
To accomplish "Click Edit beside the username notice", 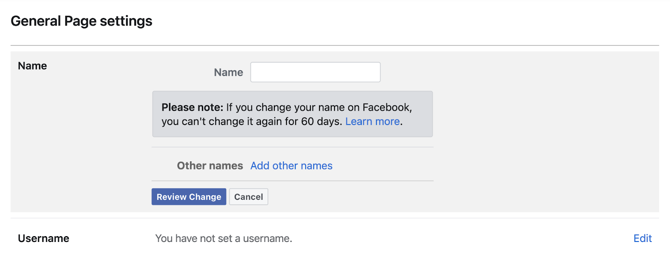I will tap(642, 238).
